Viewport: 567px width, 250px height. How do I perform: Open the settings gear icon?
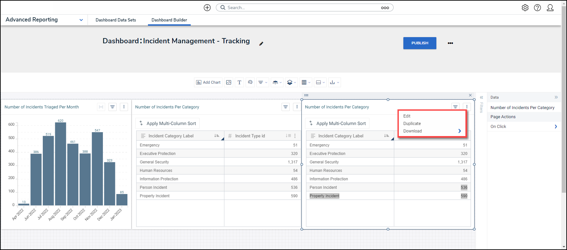(x=525, y=7)
